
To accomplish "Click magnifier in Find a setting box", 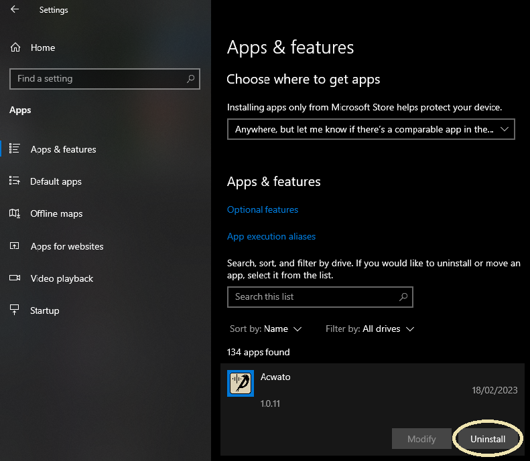I will [190, 79].
